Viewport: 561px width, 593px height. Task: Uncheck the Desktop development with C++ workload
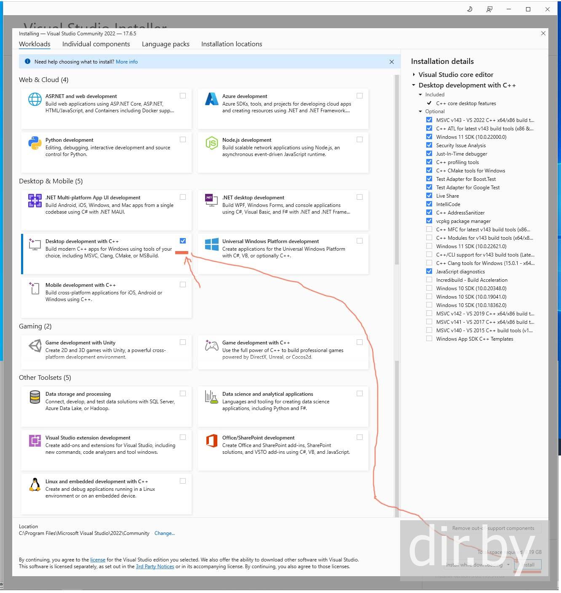click(x=183, y=241)
